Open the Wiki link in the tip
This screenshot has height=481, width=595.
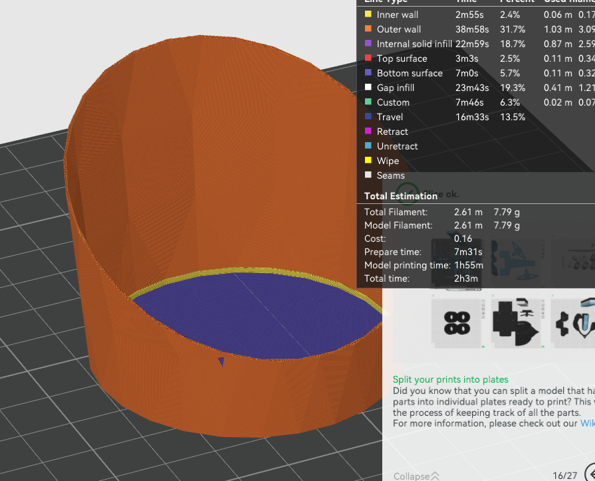point(587,423)
